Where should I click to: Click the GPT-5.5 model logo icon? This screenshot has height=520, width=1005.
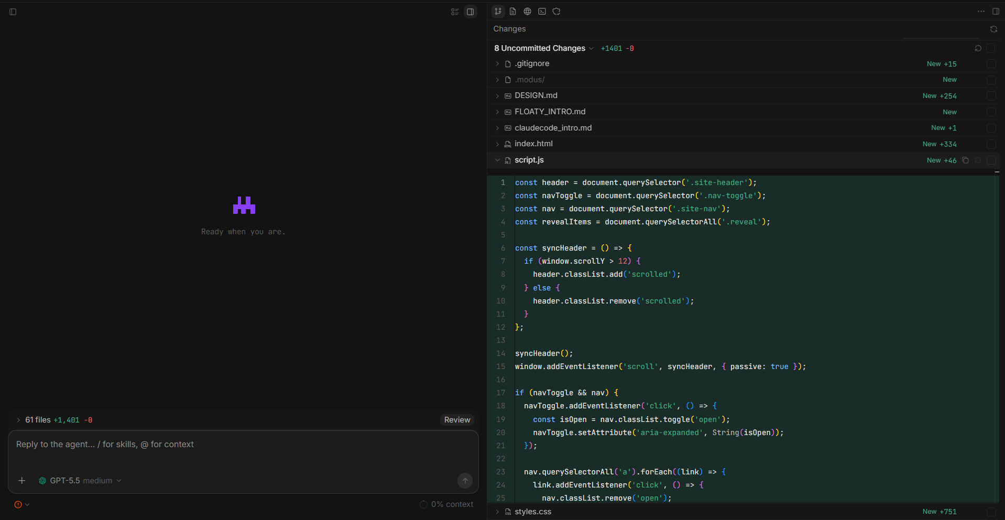point(42,481)
